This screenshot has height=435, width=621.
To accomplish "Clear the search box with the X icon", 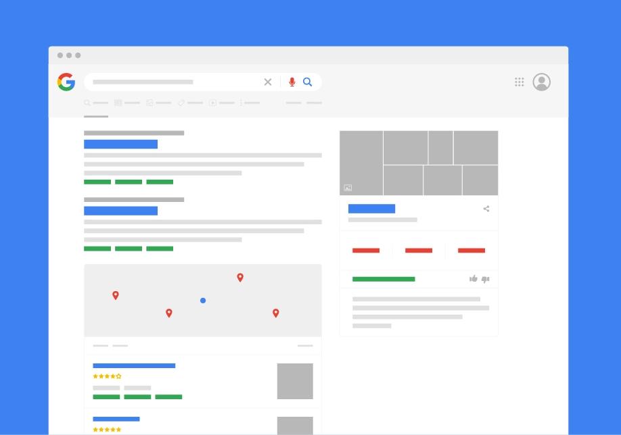I will (x=268, y=82).
